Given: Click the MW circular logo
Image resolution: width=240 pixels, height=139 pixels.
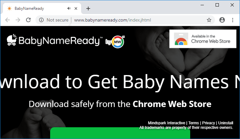Looking at the screenshot, I should pos(118,42).
